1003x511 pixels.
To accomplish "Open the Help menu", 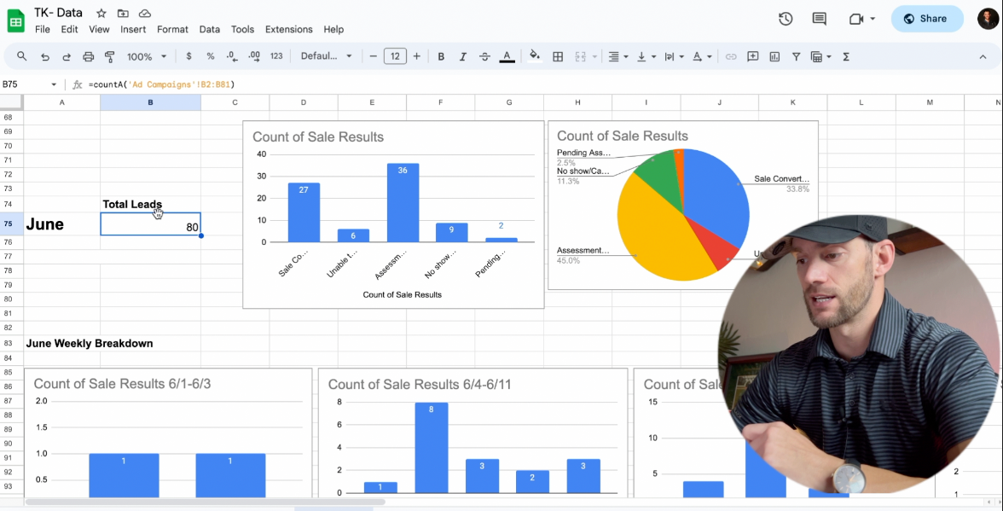I will pyautogui.click(x=333, y=29).
